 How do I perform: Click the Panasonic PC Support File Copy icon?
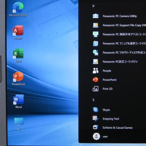click(x=96, y=25)
